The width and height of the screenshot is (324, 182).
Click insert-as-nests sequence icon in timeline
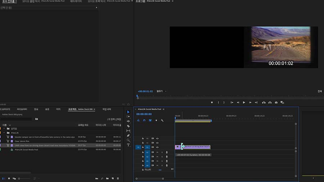138,120
